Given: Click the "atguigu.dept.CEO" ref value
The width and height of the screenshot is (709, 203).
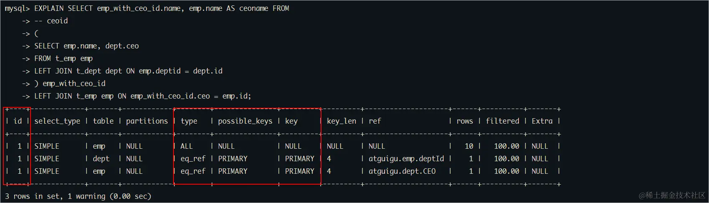Looking at the screenshot, I should (x=402, y=171).
